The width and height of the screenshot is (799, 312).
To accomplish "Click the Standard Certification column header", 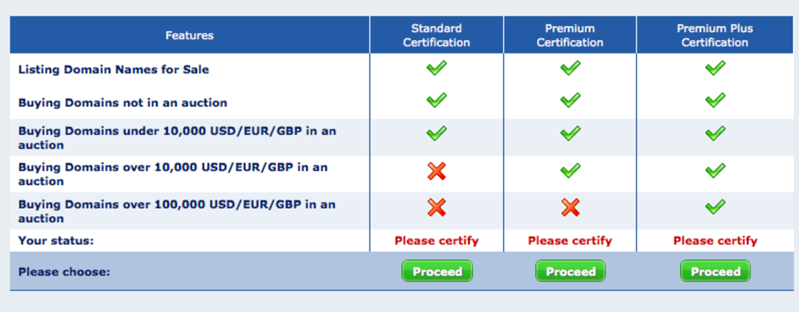I will click(x=436, y=35).
